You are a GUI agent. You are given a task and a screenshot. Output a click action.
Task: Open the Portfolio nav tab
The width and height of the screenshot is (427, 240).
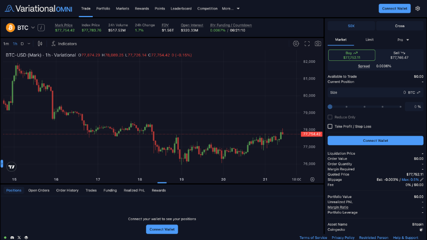103,9
